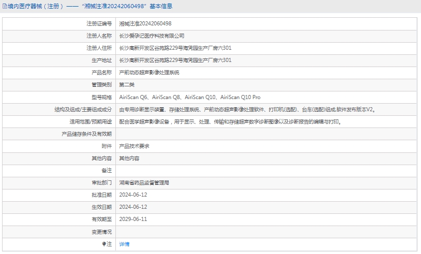Click the 生产地址 address value
Viewport: 421px width, 254px height.
[175, 60]
